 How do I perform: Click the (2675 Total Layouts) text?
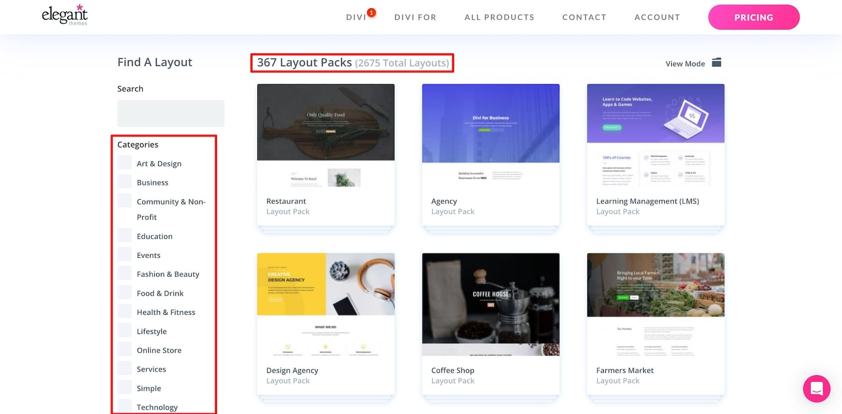pyautogui.click(x=402, y=63)
